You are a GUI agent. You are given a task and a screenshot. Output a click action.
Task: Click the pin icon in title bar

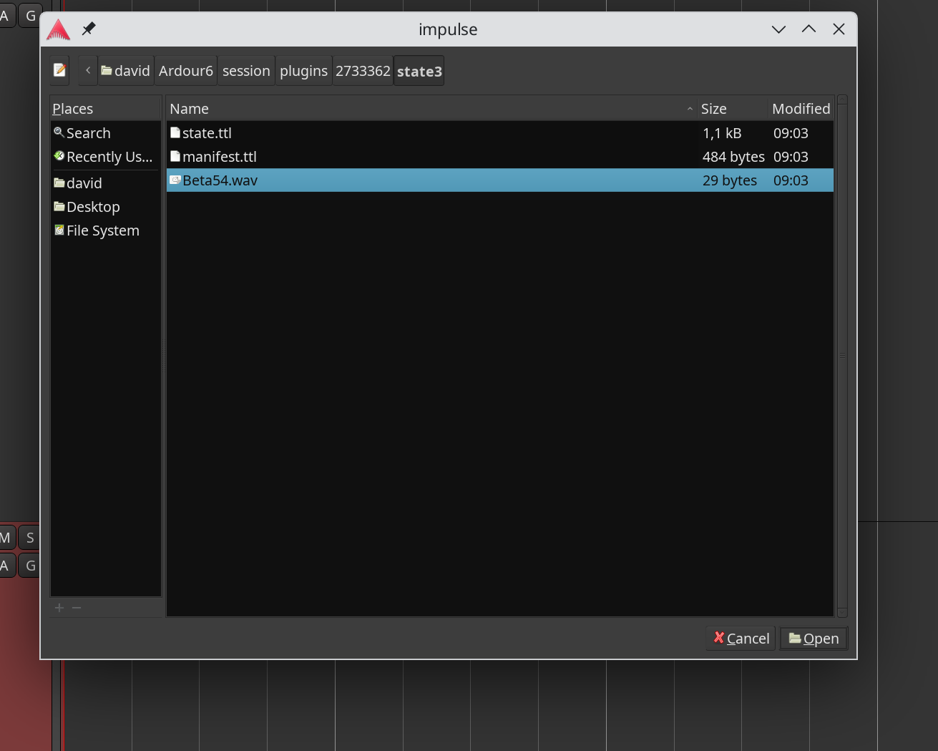(89, 29)
